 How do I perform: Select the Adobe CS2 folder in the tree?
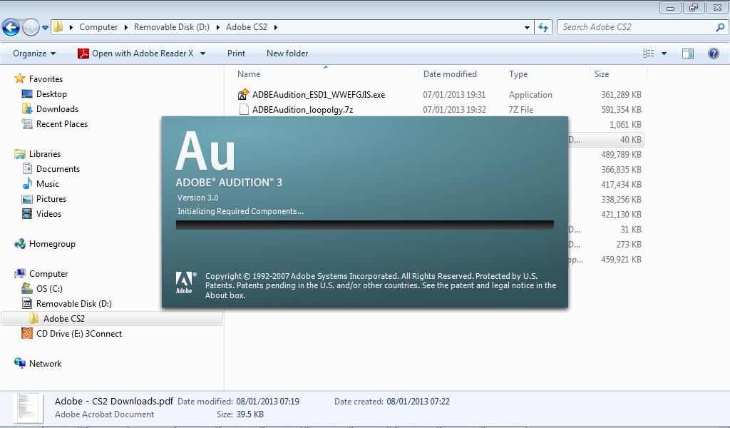(63, 319)
